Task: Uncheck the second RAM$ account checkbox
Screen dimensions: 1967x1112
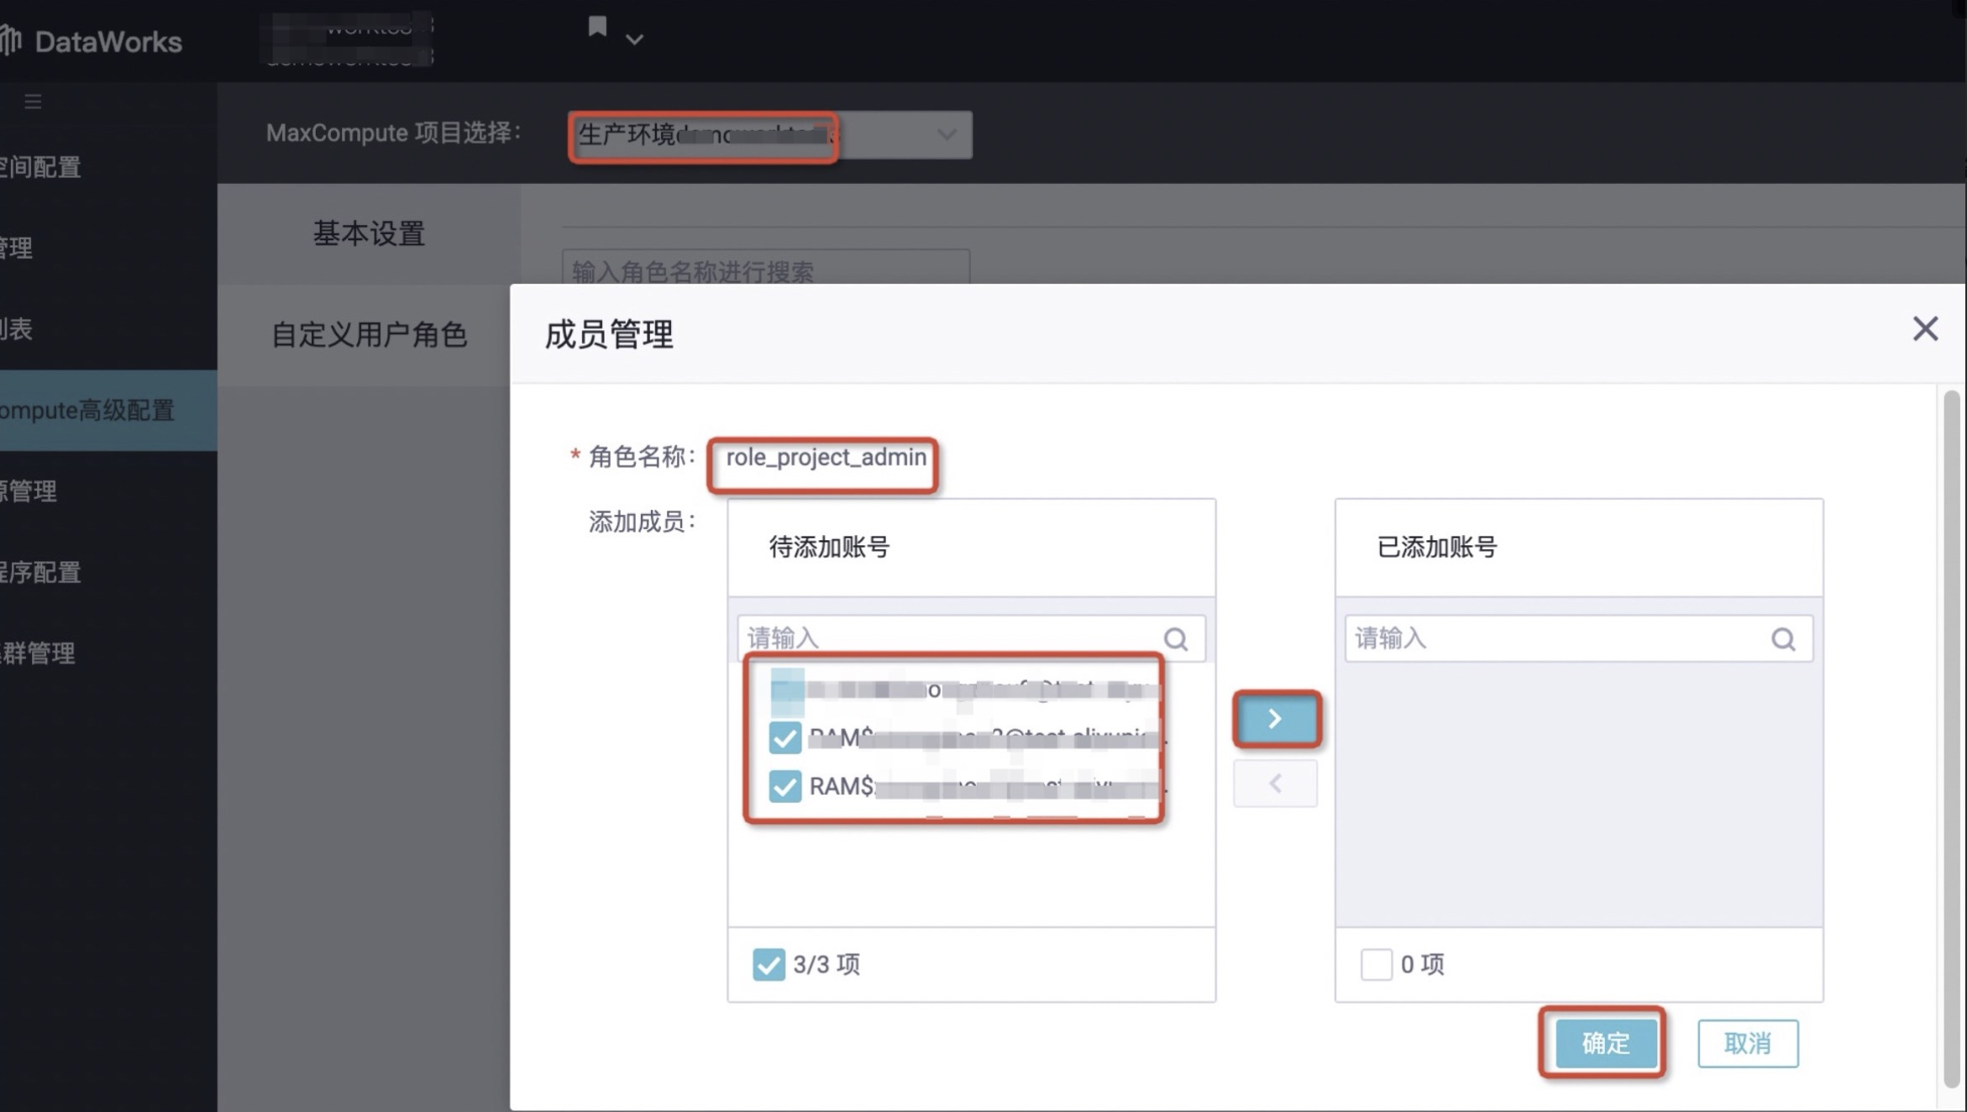Action: click(x=784, y=786)
